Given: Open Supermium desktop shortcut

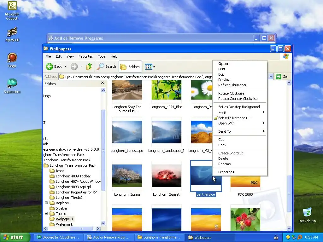Looking at the screenshot, I should (x=12, y=86).
